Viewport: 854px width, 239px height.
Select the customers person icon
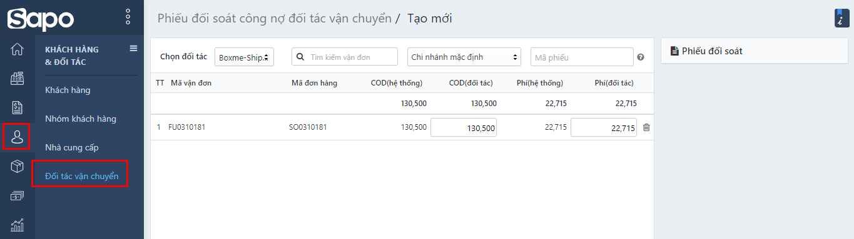pyautogui.click(x=18, y=137)
